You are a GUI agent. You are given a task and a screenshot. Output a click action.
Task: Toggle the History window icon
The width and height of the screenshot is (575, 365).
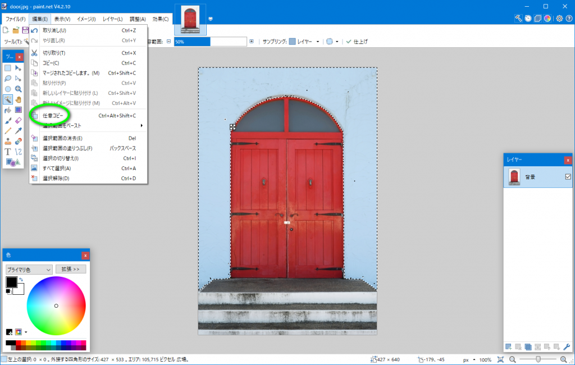pos(528,19)
